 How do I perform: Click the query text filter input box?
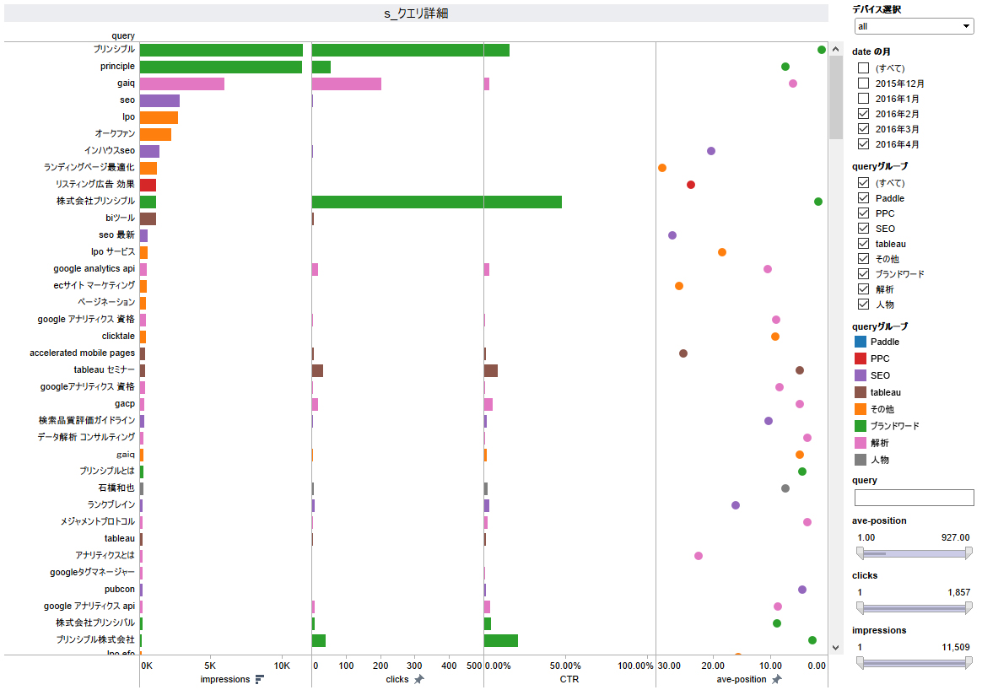914,498
